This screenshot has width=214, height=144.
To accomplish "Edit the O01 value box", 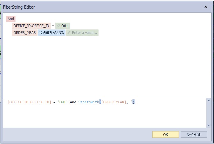I will coord(65,26).
